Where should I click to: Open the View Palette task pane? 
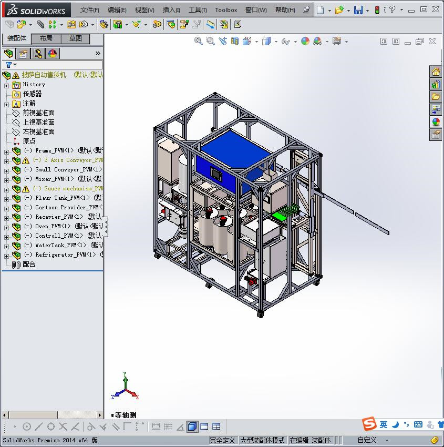[x=436, y=109]
